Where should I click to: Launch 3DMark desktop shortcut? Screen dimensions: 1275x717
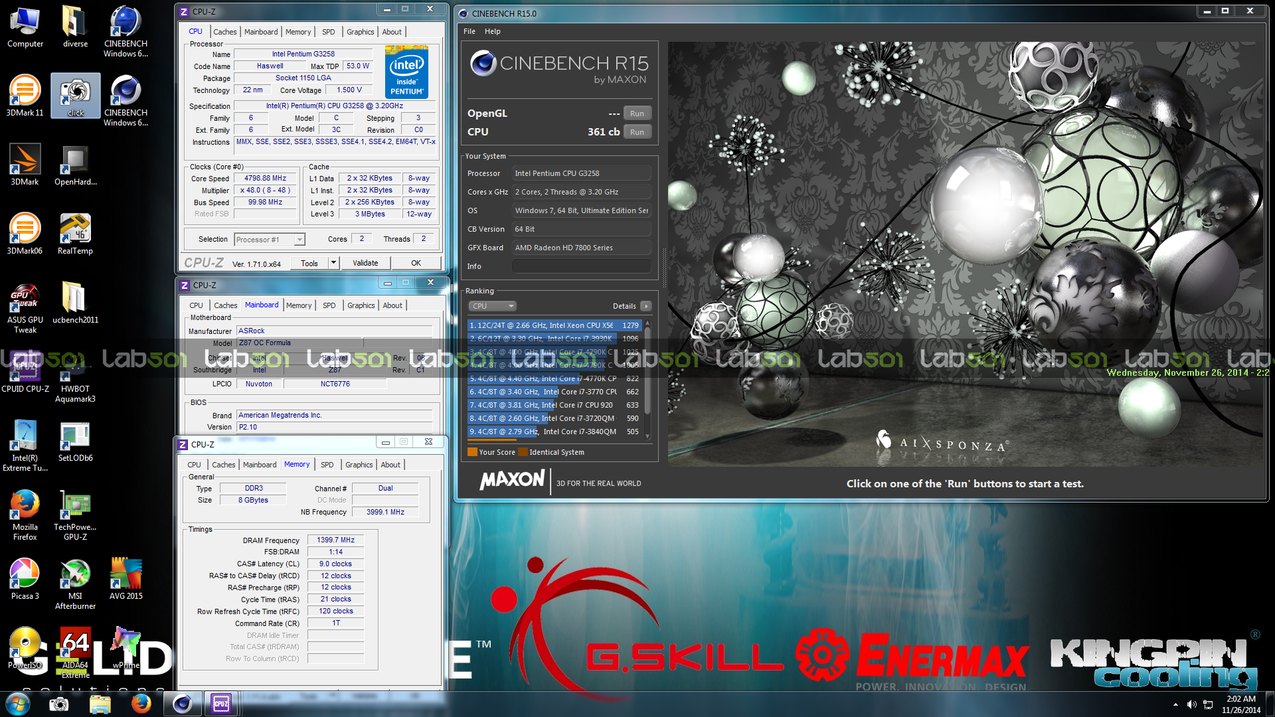tap(25, 165)
